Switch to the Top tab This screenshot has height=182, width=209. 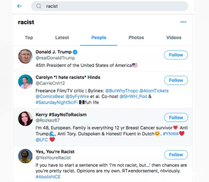tap(29, 38)
